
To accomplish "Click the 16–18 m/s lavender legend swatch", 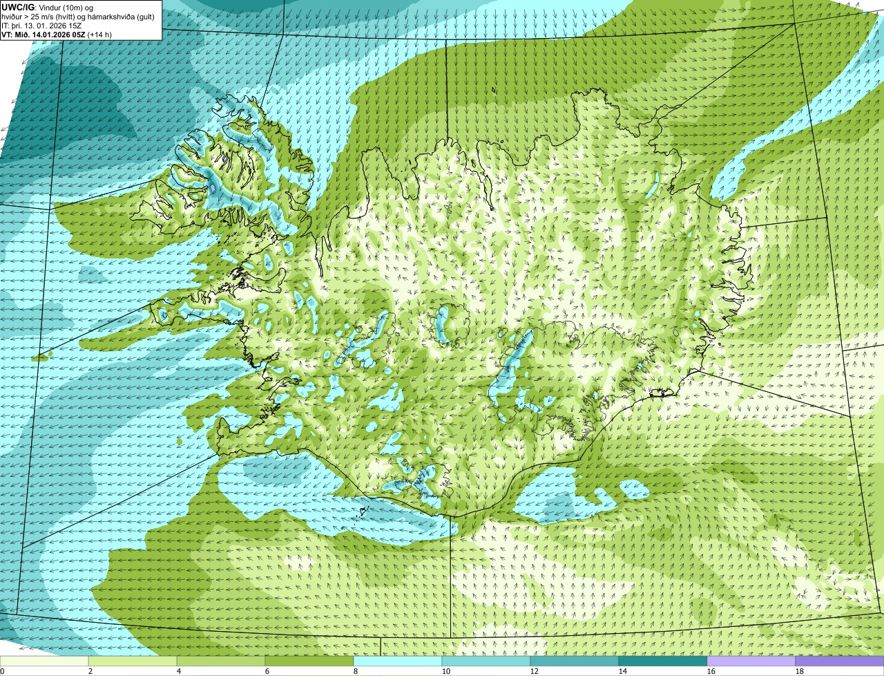I will click(751, 661).
